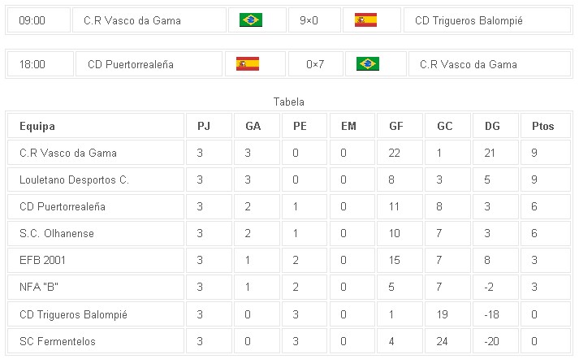The image size is (579, 359).
Task: Click Spain flag in the 09:00 match row
Action: click(x=365, y=20)
